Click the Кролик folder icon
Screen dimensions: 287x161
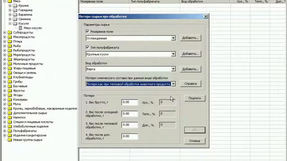pos(15,6)
